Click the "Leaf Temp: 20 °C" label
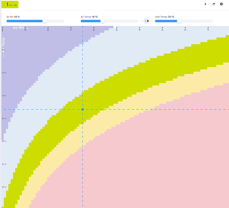229x208 pixels. [x=164, y=17]
